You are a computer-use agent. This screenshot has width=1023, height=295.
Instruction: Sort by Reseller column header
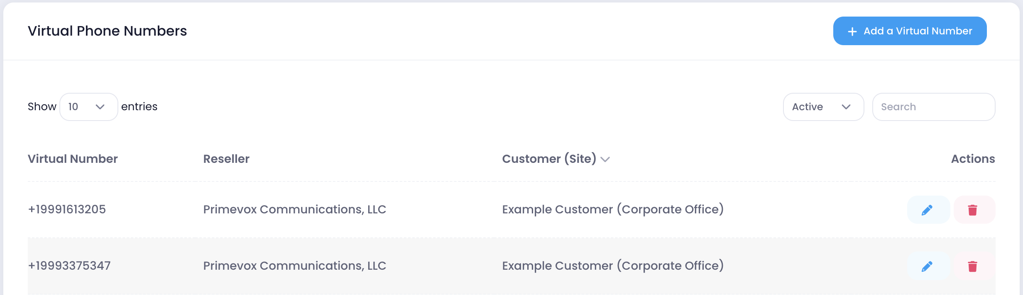226,159
